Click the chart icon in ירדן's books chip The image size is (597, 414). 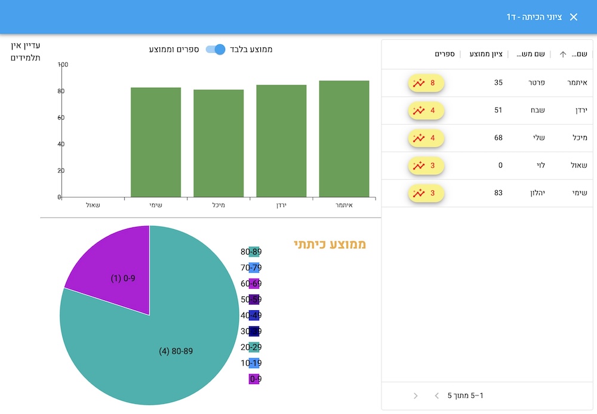(419, 110)
